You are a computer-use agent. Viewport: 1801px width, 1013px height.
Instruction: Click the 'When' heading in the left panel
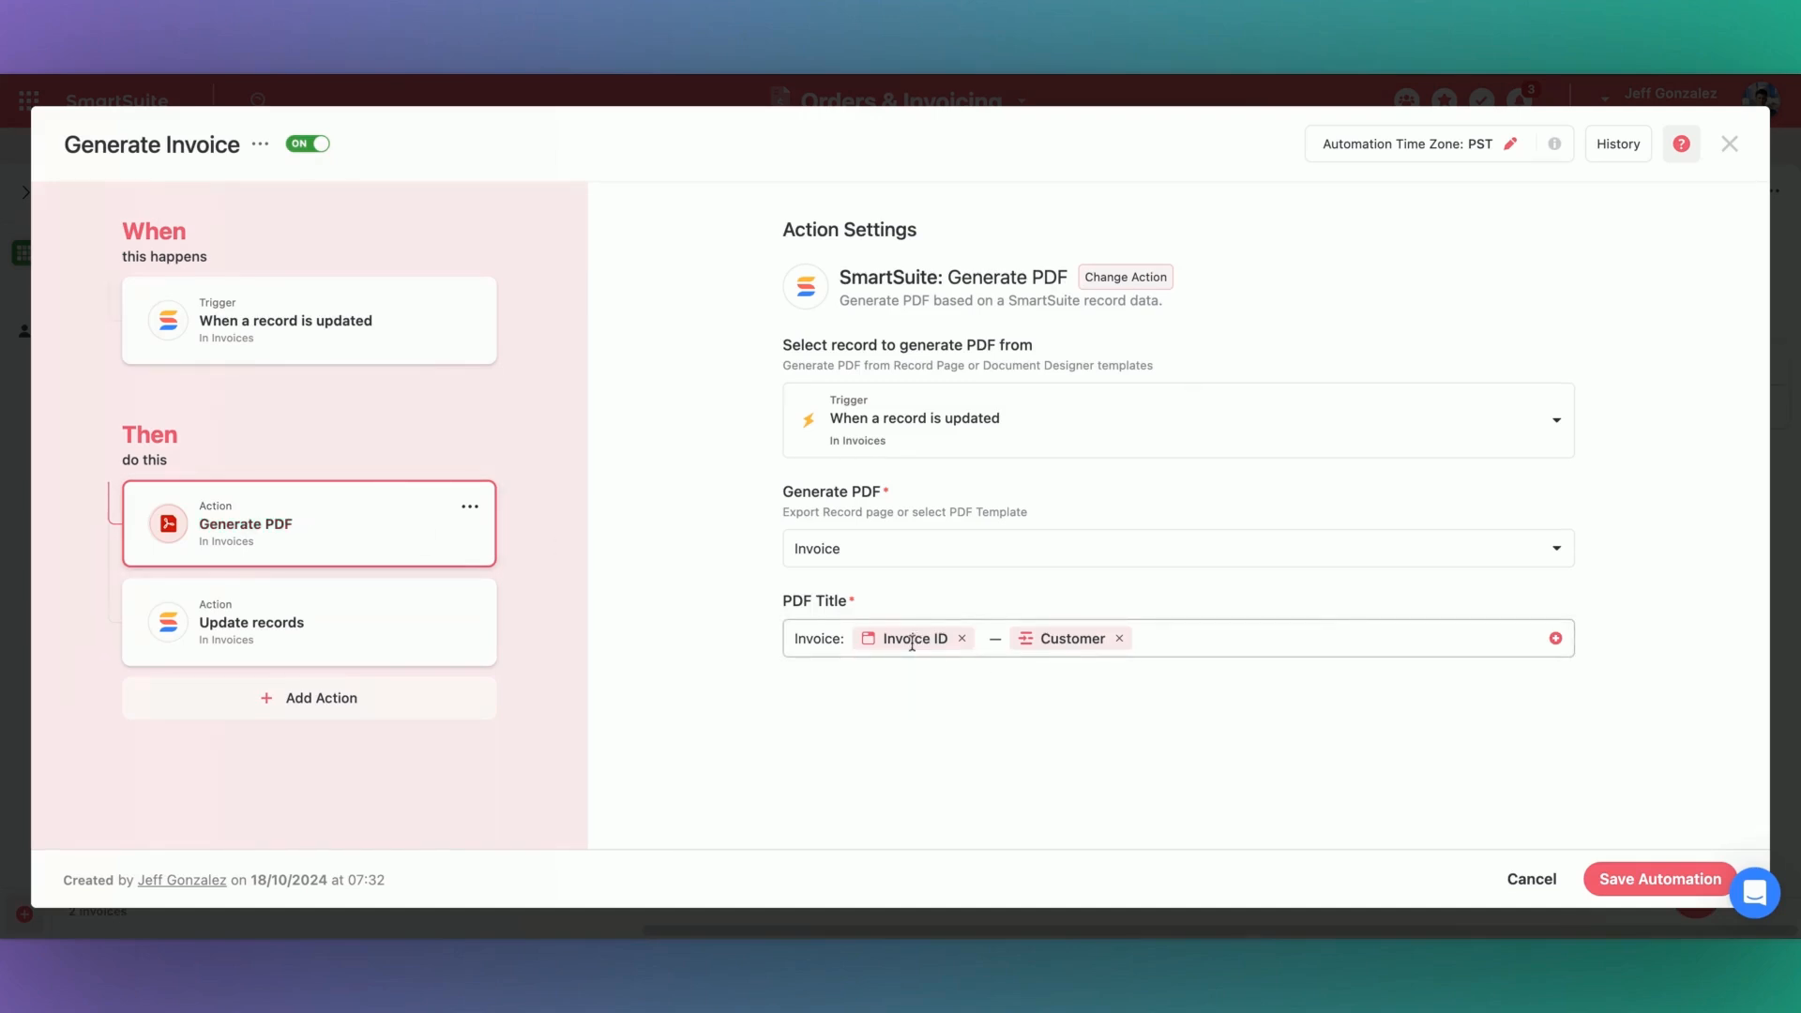coord(154,231)
